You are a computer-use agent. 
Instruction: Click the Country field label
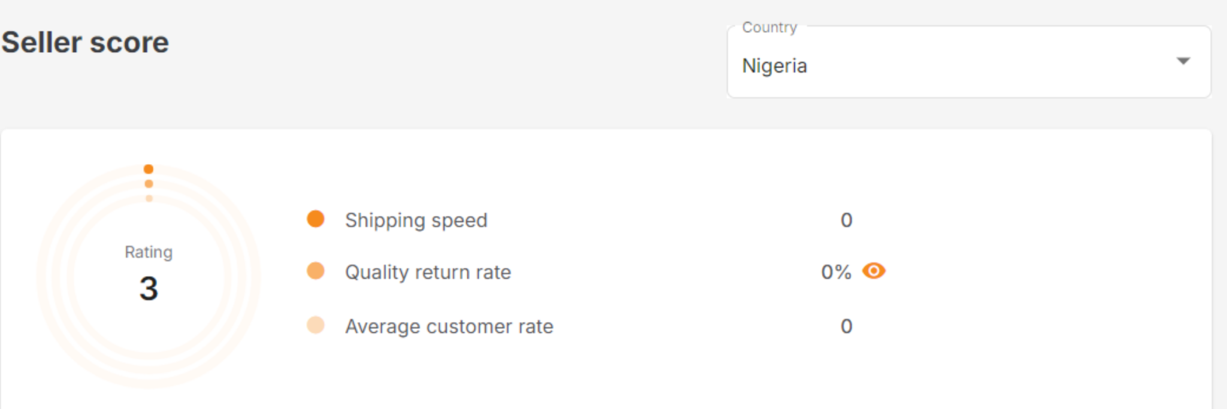(x=770, y=26)
